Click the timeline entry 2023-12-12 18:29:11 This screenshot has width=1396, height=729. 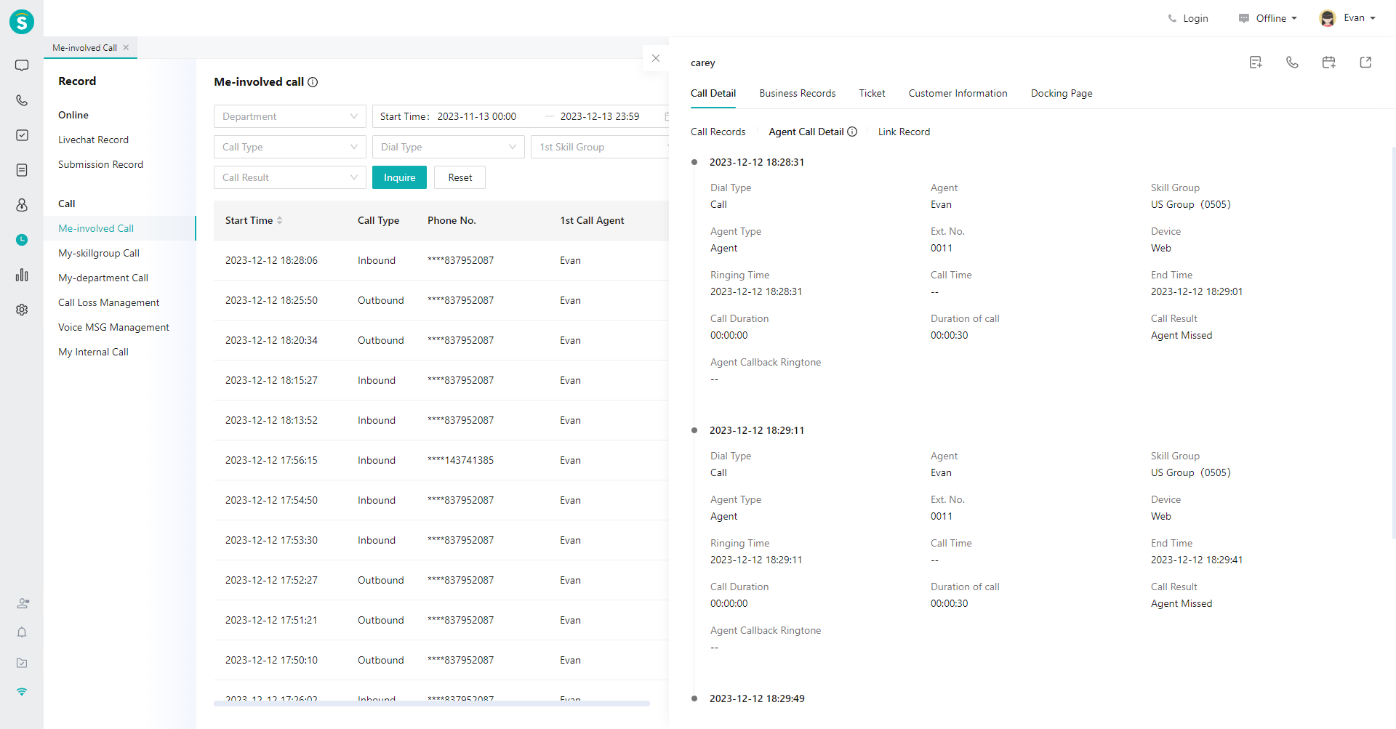(x=757, y=430)
